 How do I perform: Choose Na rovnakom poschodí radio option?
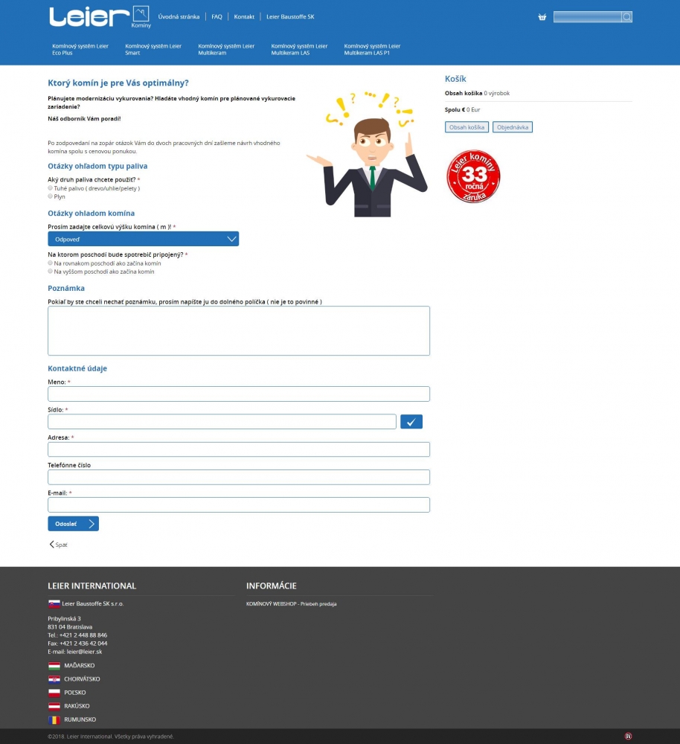click(51, 263)
